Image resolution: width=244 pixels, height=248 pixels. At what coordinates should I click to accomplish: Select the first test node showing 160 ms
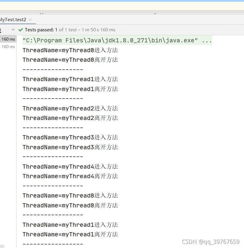8,39
